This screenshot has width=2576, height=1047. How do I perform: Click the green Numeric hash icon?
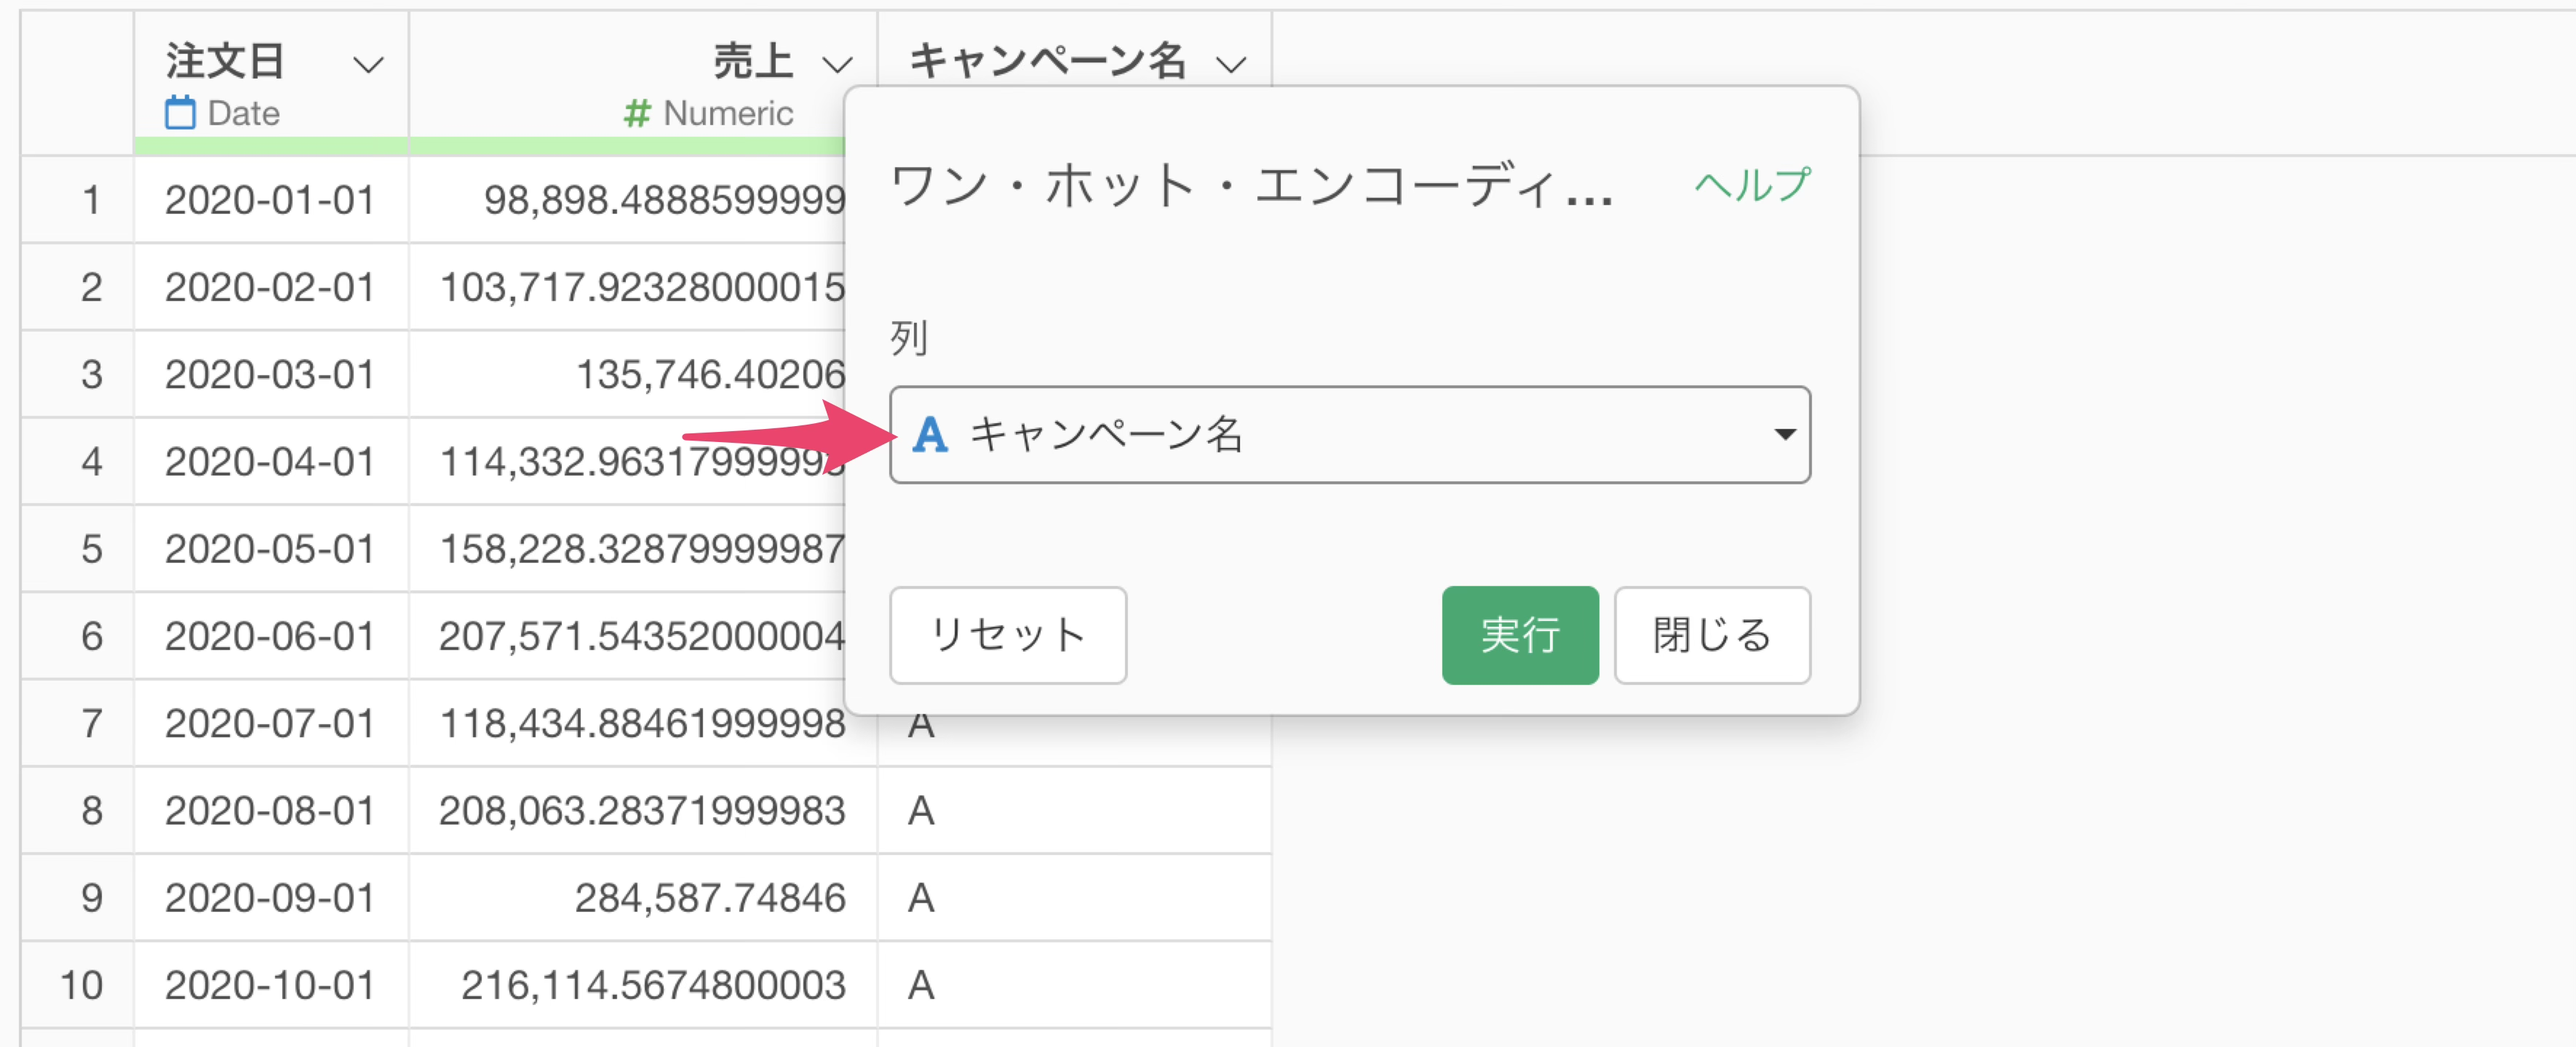[x=637, y=114]
